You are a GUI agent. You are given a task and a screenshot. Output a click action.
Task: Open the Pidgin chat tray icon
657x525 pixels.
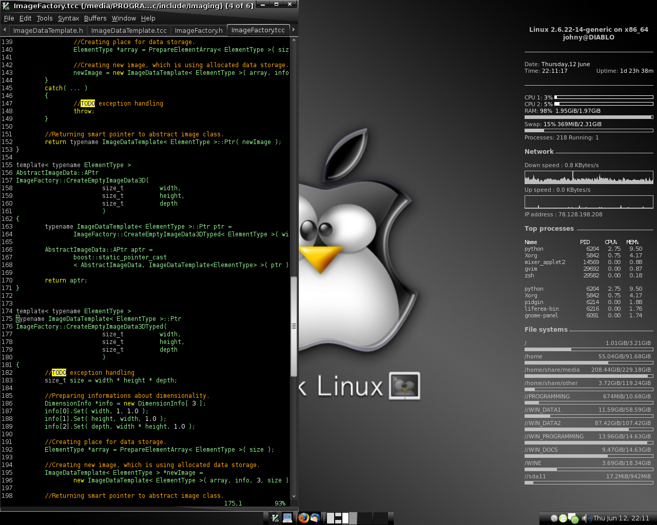(x=573, y=518)
